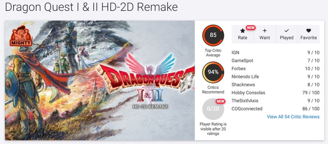Open the Hobby Consolas review
Image resolution: width=328 pixels, height=144 pixels.
[276, 93]
